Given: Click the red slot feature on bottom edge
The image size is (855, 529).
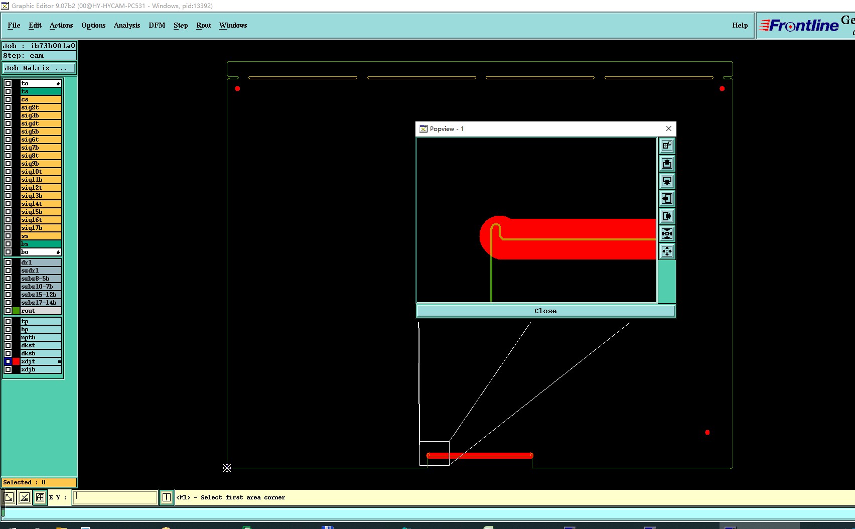Looking at the screenshot, I should [480, 456].
